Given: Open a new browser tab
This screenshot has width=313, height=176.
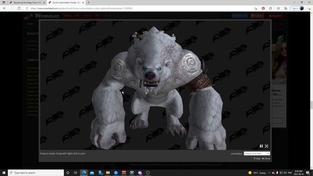Looking at the screenshot, I should [x=89, y=2].
